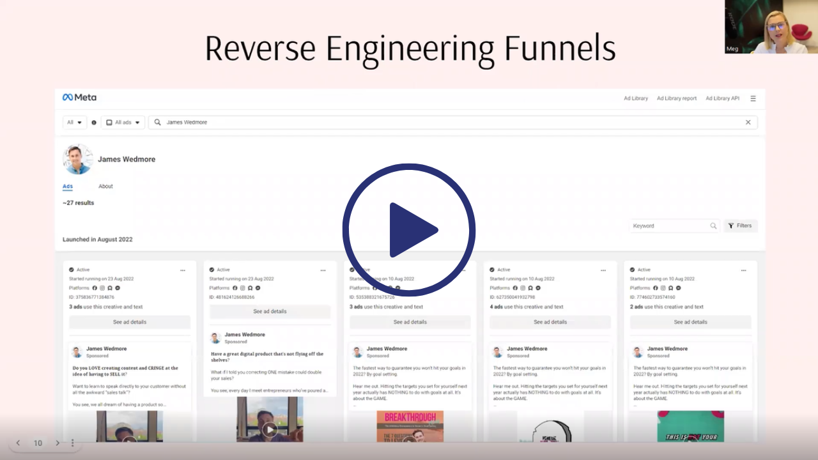Open the All ads category dropdown
Image resolution: width=818 pixels, height=460 pixels.
(123, 122)
